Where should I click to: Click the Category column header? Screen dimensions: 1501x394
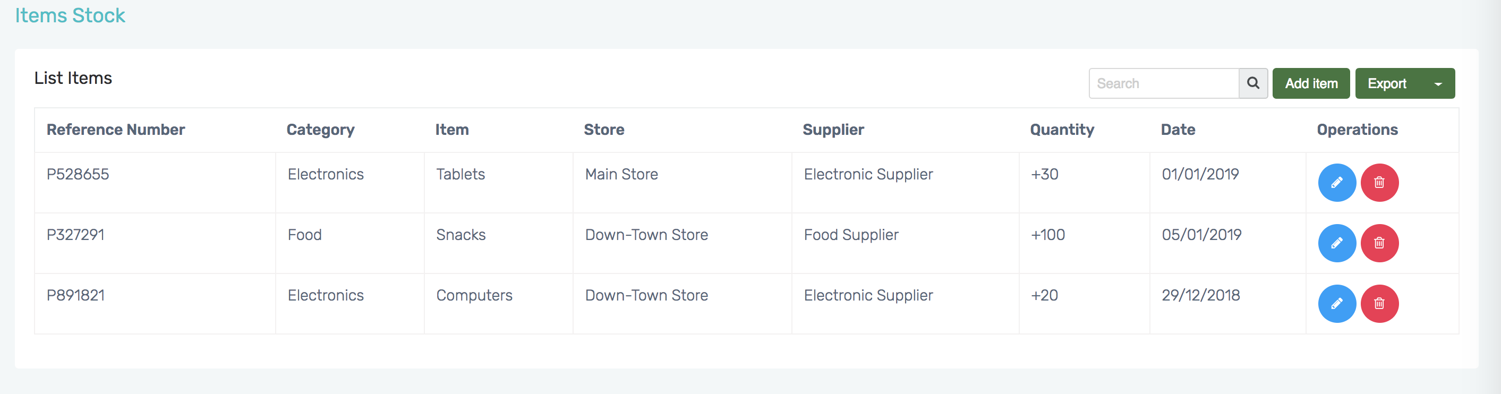coord(320,130)
